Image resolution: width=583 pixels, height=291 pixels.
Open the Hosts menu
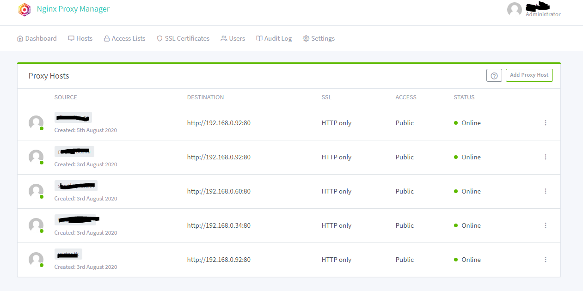(x=80, y=38)
